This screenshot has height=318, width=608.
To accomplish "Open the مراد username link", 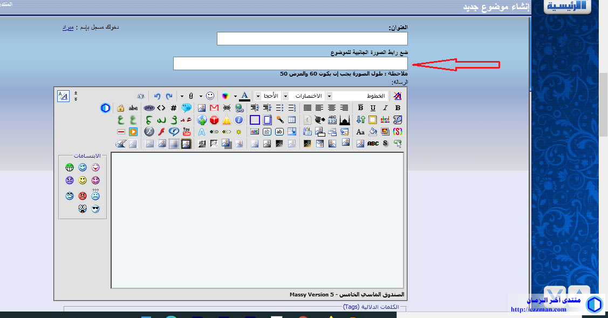I will [x=67, y=27].
